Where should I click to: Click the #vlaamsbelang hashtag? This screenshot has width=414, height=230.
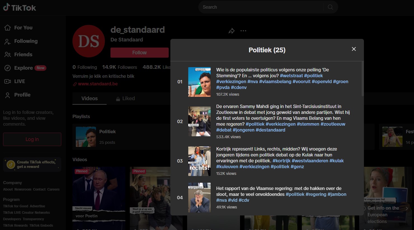[275, 81]
